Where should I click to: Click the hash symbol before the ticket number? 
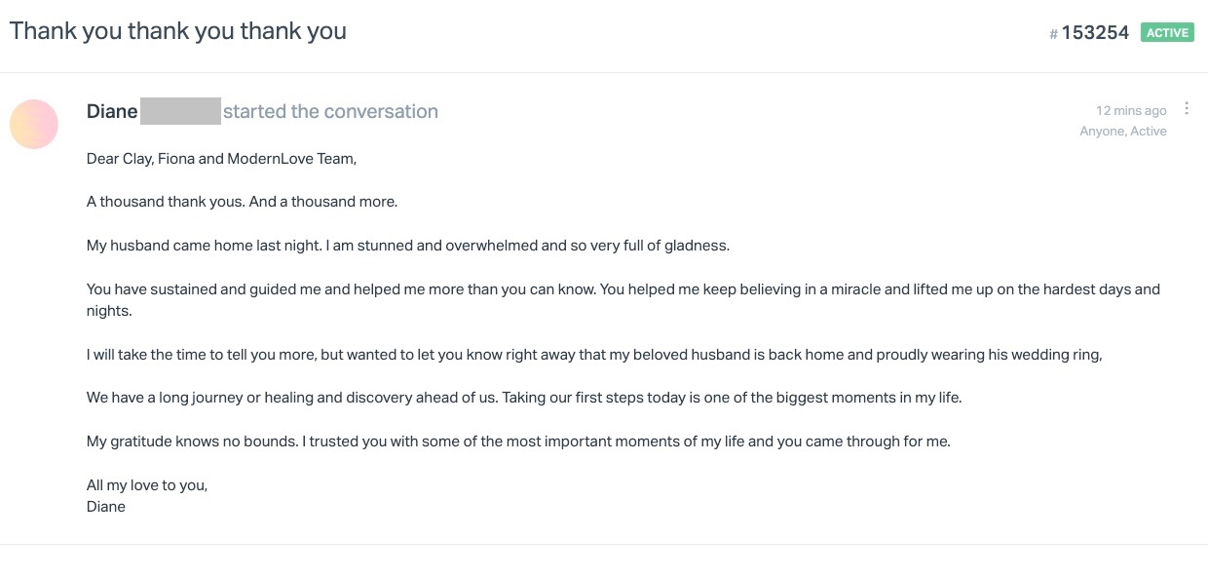pos(1053,34)
